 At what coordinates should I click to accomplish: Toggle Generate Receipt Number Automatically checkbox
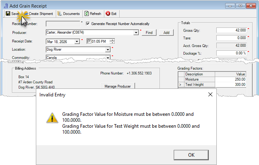pos(88,24)
